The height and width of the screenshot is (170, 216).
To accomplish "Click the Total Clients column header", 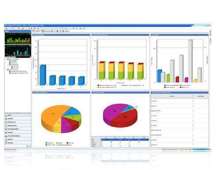I will (201, 96).
